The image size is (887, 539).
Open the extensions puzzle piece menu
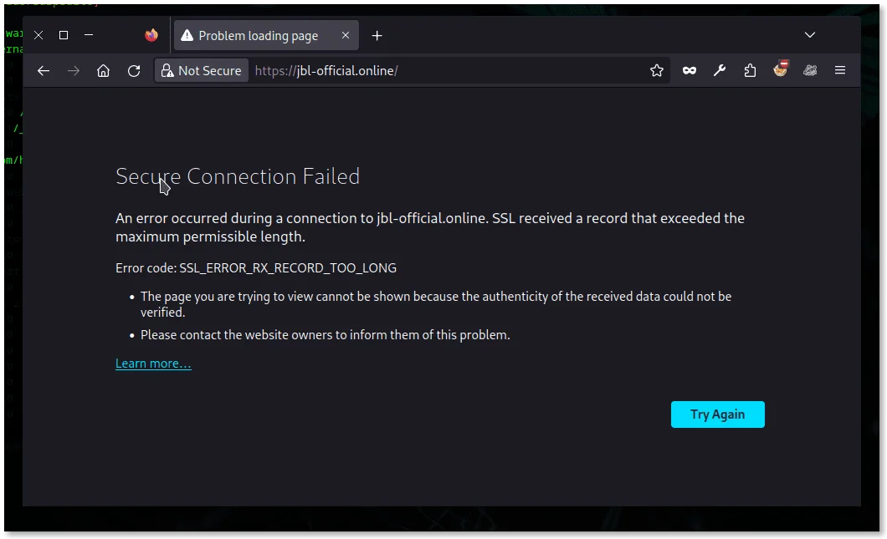click(x=750, y=71)
